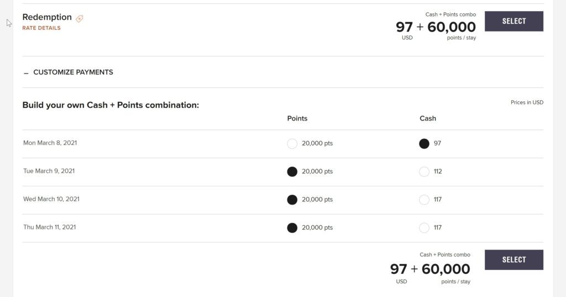The width and height of the screenshot is (566, 297).
Task: Click the price tag icon beside Redemption
Action: pyautogui.click(x=80, y=18)
